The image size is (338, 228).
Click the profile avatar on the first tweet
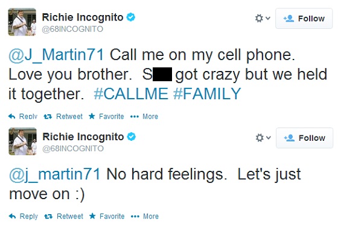coord(22,22)
